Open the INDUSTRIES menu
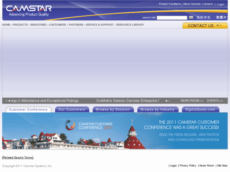The height and width of the screenshot is (172, 230). click(x=38, y=25)
